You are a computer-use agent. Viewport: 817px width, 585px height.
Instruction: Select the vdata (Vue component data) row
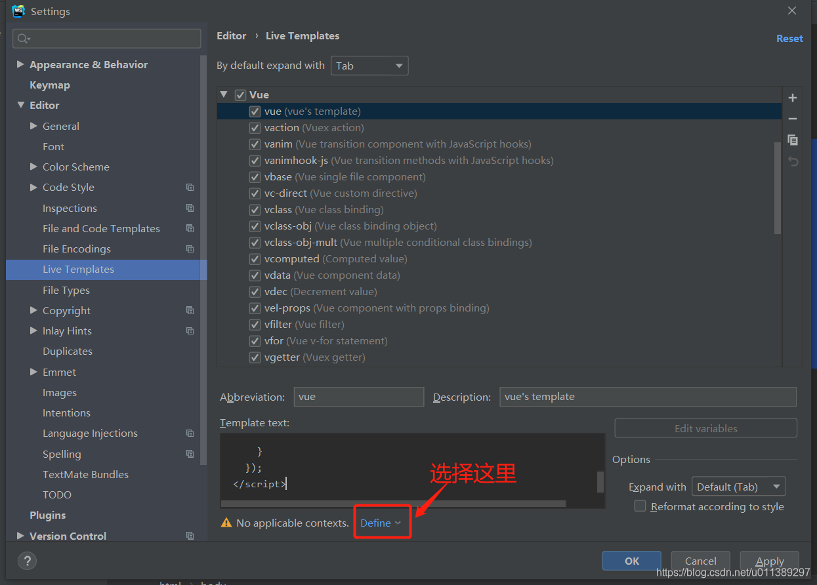(x=499, y=275)
